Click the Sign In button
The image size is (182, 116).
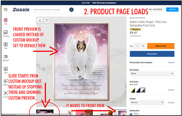coord(172,9)
